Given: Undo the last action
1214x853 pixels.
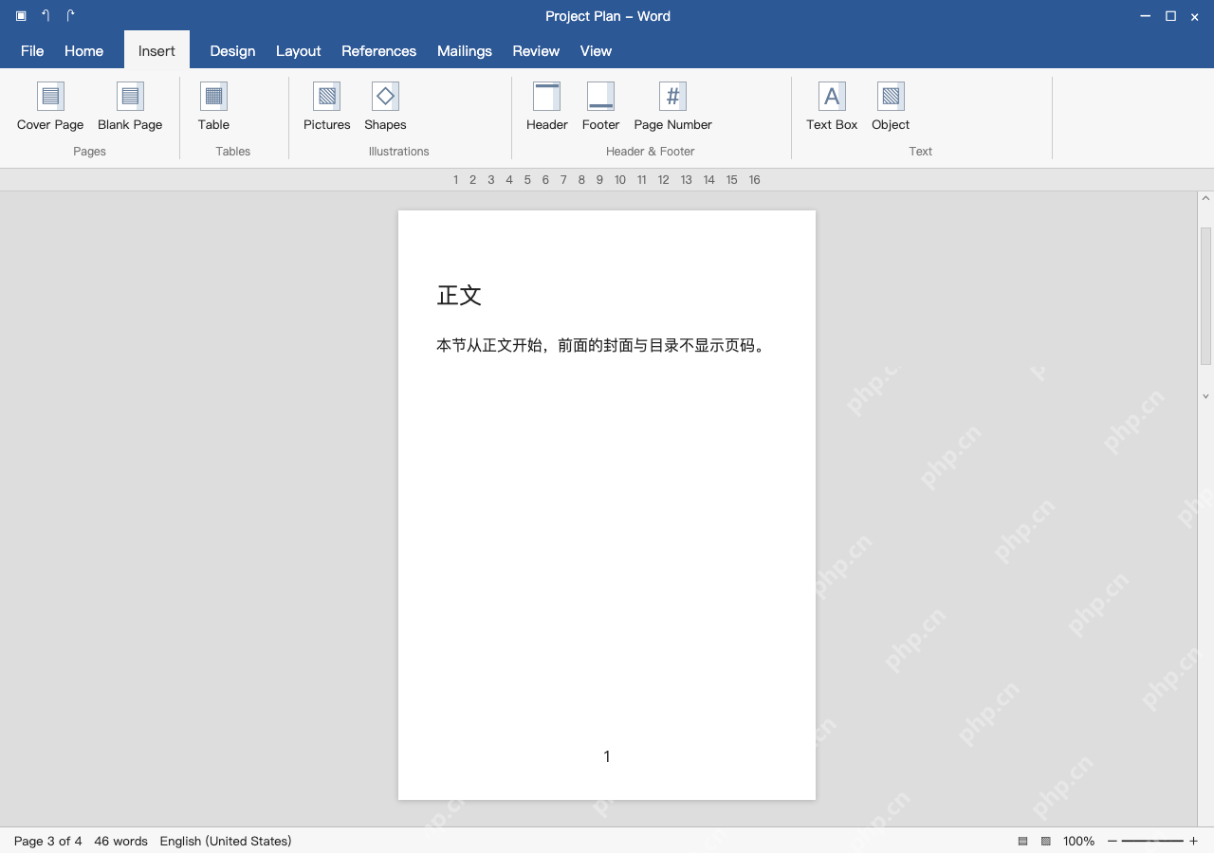Looking at the screenshot, I should click(46, 16).
